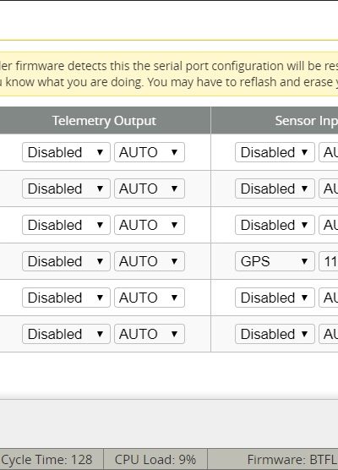Image resolution: width=338 pixels, height=470 pixels.
Task: Open fourth row Telemetry AUTO baud dropdown
Action: click(150, 261)
